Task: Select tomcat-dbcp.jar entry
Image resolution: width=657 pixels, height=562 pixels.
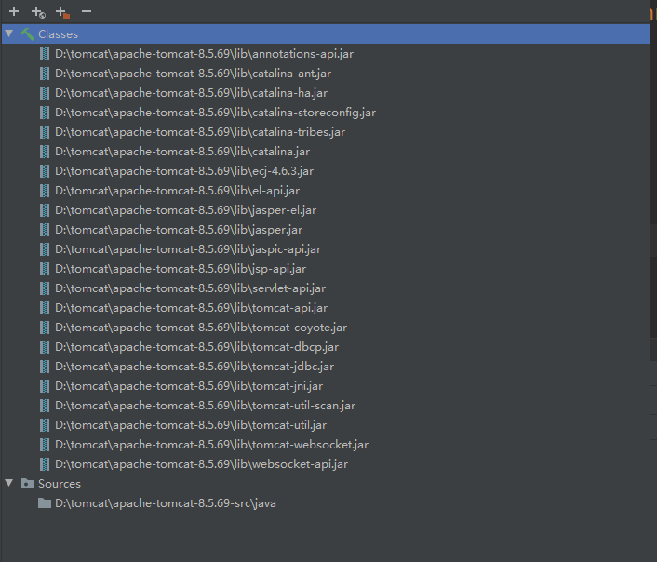Action: tap(196, 346)
